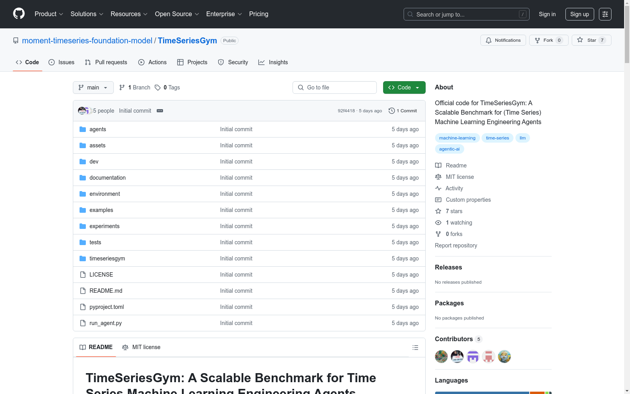Image resolution: width=630 pixels, height=394 pixels.
Task: Expand the Resources menu
Action: point(129,14)
